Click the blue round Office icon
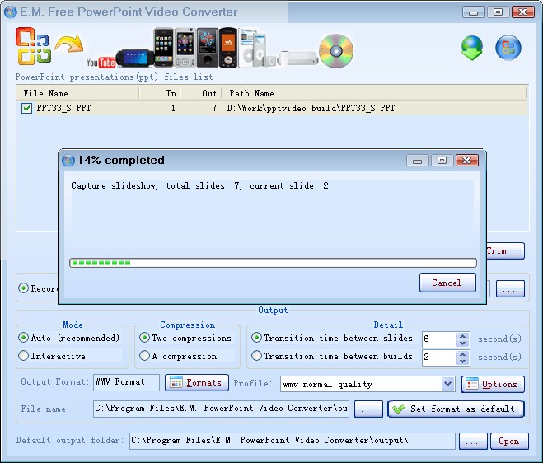Image resolution: width=543 pixels, height=463 pixels. point(508,48)
